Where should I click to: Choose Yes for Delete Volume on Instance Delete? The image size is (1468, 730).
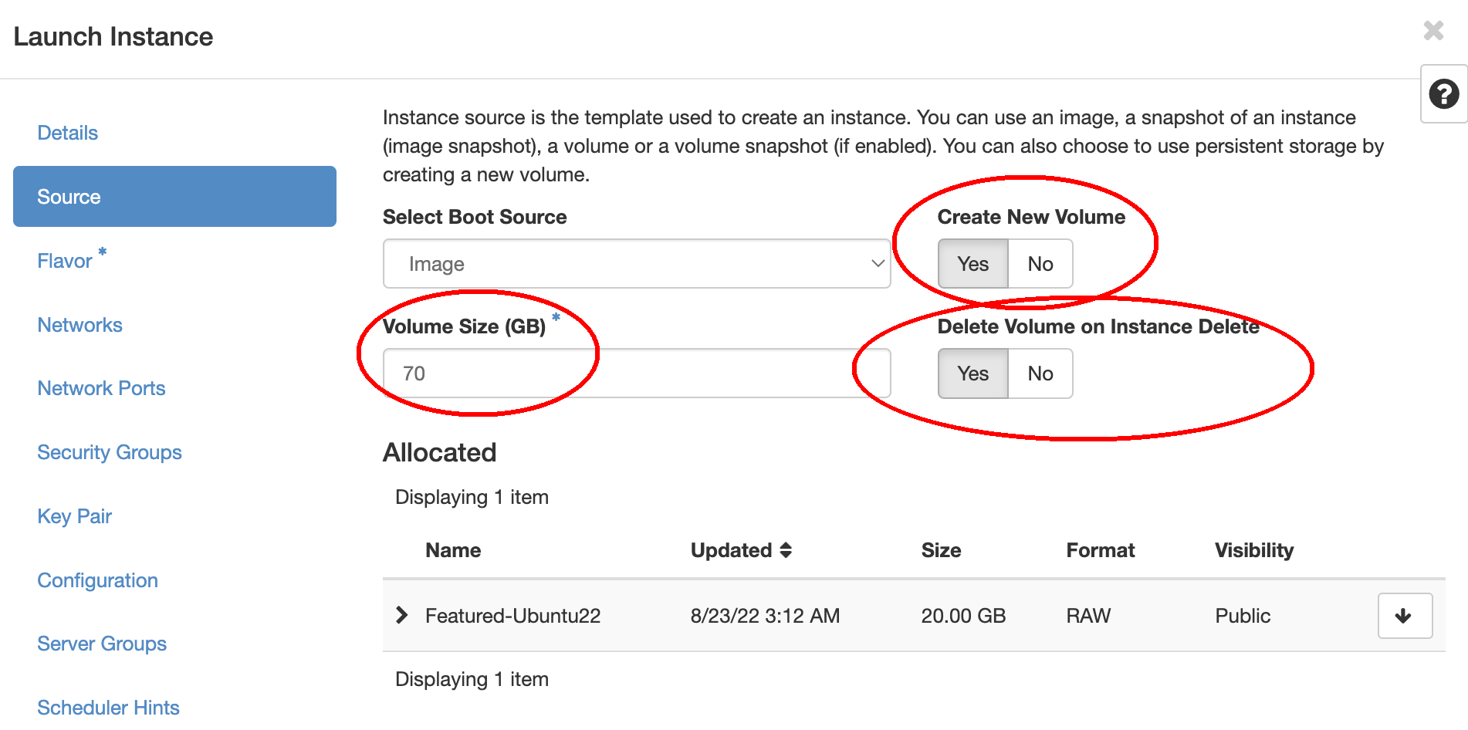pyautogui.click(x=972, y=373)
